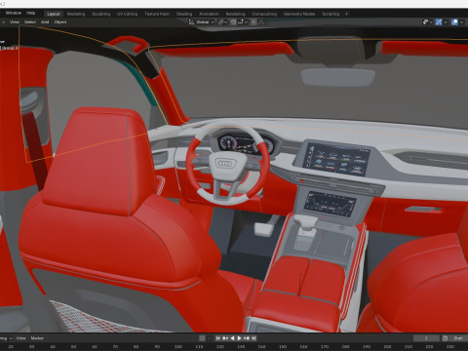Open the Geometry Nodes workspace tab
The image size is (468, 351).
(x=299, y=14)
